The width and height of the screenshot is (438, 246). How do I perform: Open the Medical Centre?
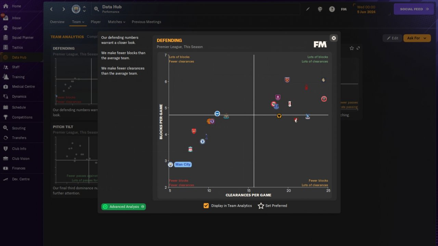coord(23,86)
